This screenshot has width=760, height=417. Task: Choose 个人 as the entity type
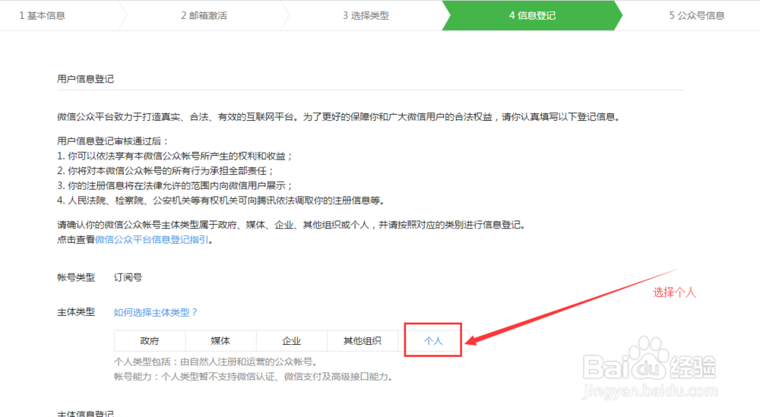[x=433, y=341]
